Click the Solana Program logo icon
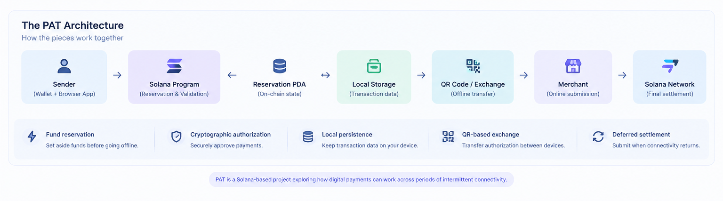This screenshot has width=723, height=201. pos(174,66)
